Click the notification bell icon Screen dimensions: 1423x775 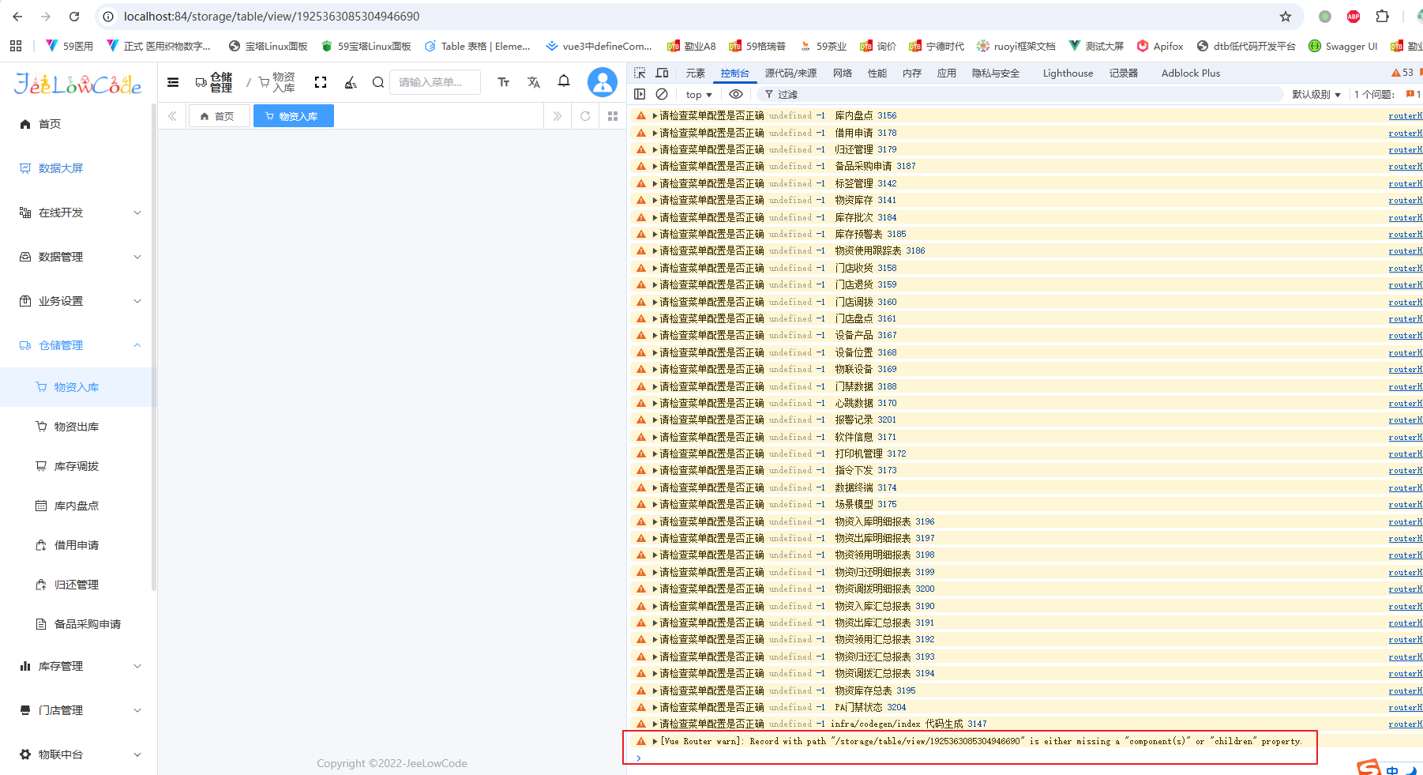(564, 81)
